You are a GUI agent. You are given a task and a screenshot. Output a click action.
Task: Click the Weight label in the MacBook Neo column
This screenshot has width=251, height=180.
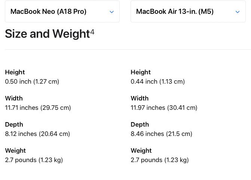tap(15, 150)
